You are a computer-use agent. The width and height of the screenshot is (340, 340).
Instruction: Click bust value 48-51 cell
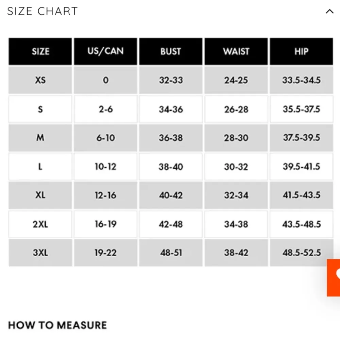tap(171, 253)
